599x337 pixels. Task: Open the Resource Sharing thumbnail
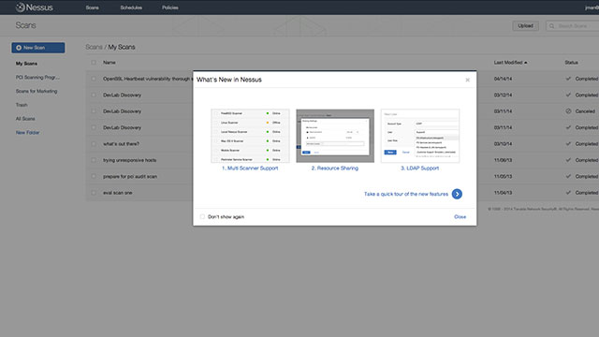[335, 136]
